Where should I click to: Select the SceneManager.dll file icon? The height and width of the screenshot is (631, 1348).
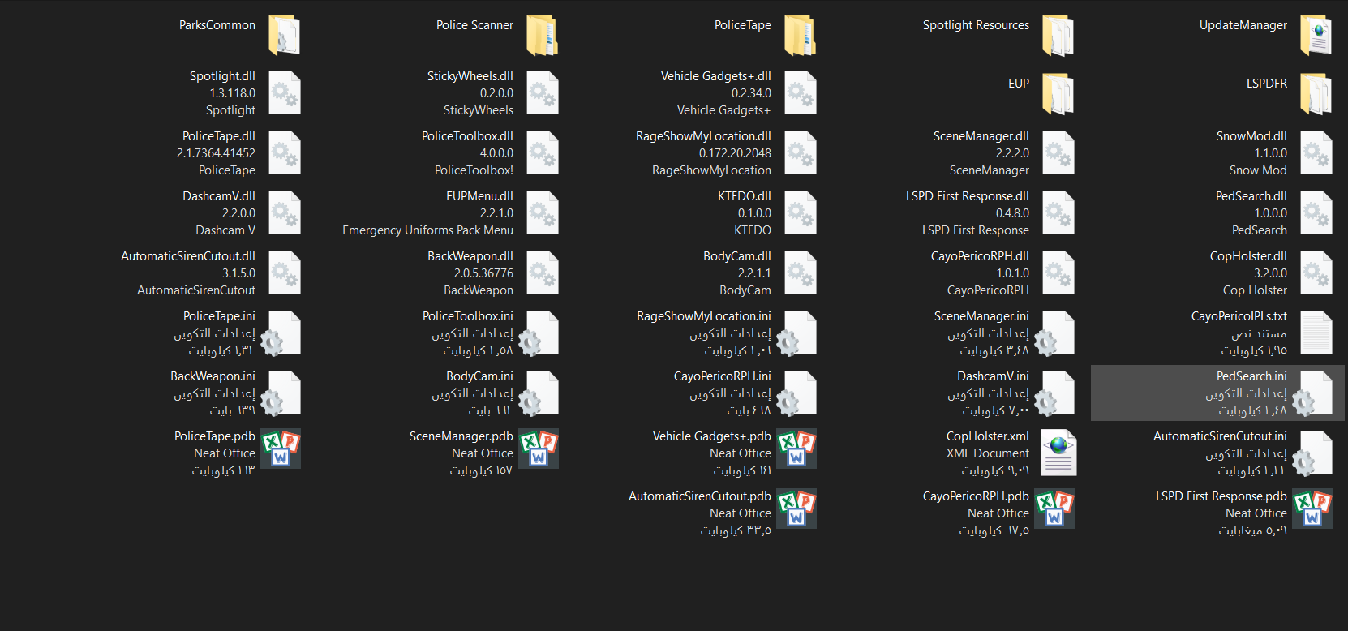[x=1058, y=152]
